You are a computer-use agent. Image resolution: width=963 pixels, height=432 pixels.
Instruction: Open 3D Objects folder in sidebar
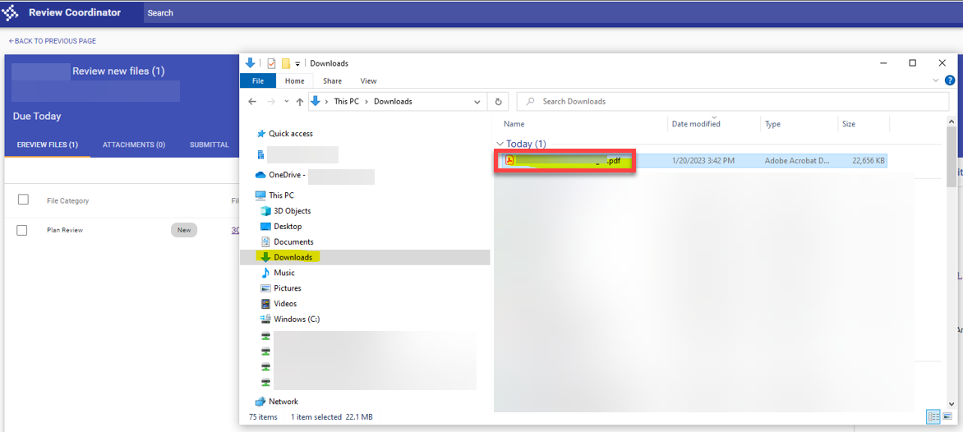click(x=292, y=211)
